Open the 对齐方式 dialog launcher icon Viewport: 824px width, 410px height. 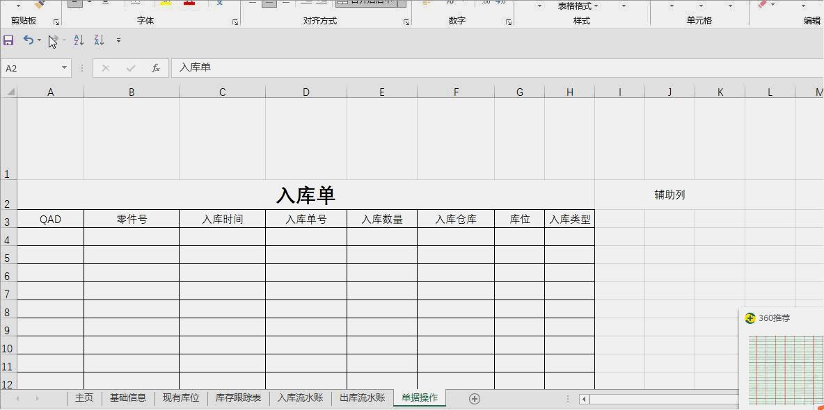click(x=406, y=22)
